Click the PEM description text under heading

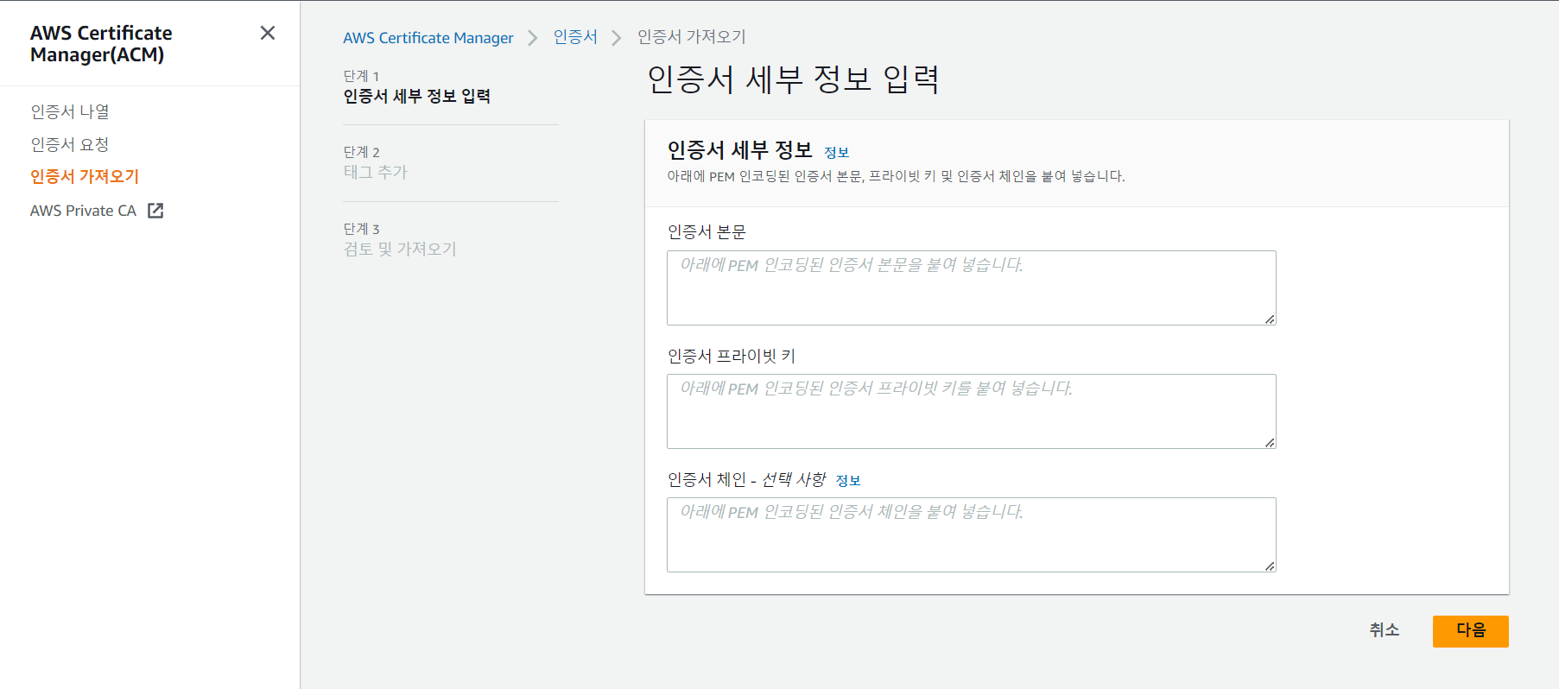[896, 176]
